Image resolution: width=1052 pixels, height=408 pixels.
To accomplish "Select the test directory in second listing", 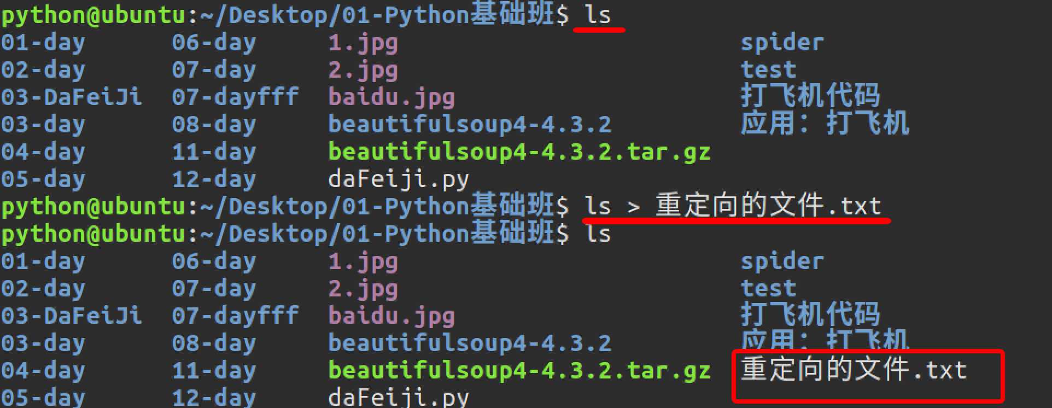I will [768, 288].
